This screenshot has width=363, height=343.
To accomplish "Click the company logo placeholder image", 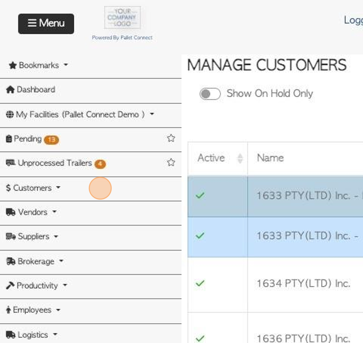I will [x=122, y=17].
